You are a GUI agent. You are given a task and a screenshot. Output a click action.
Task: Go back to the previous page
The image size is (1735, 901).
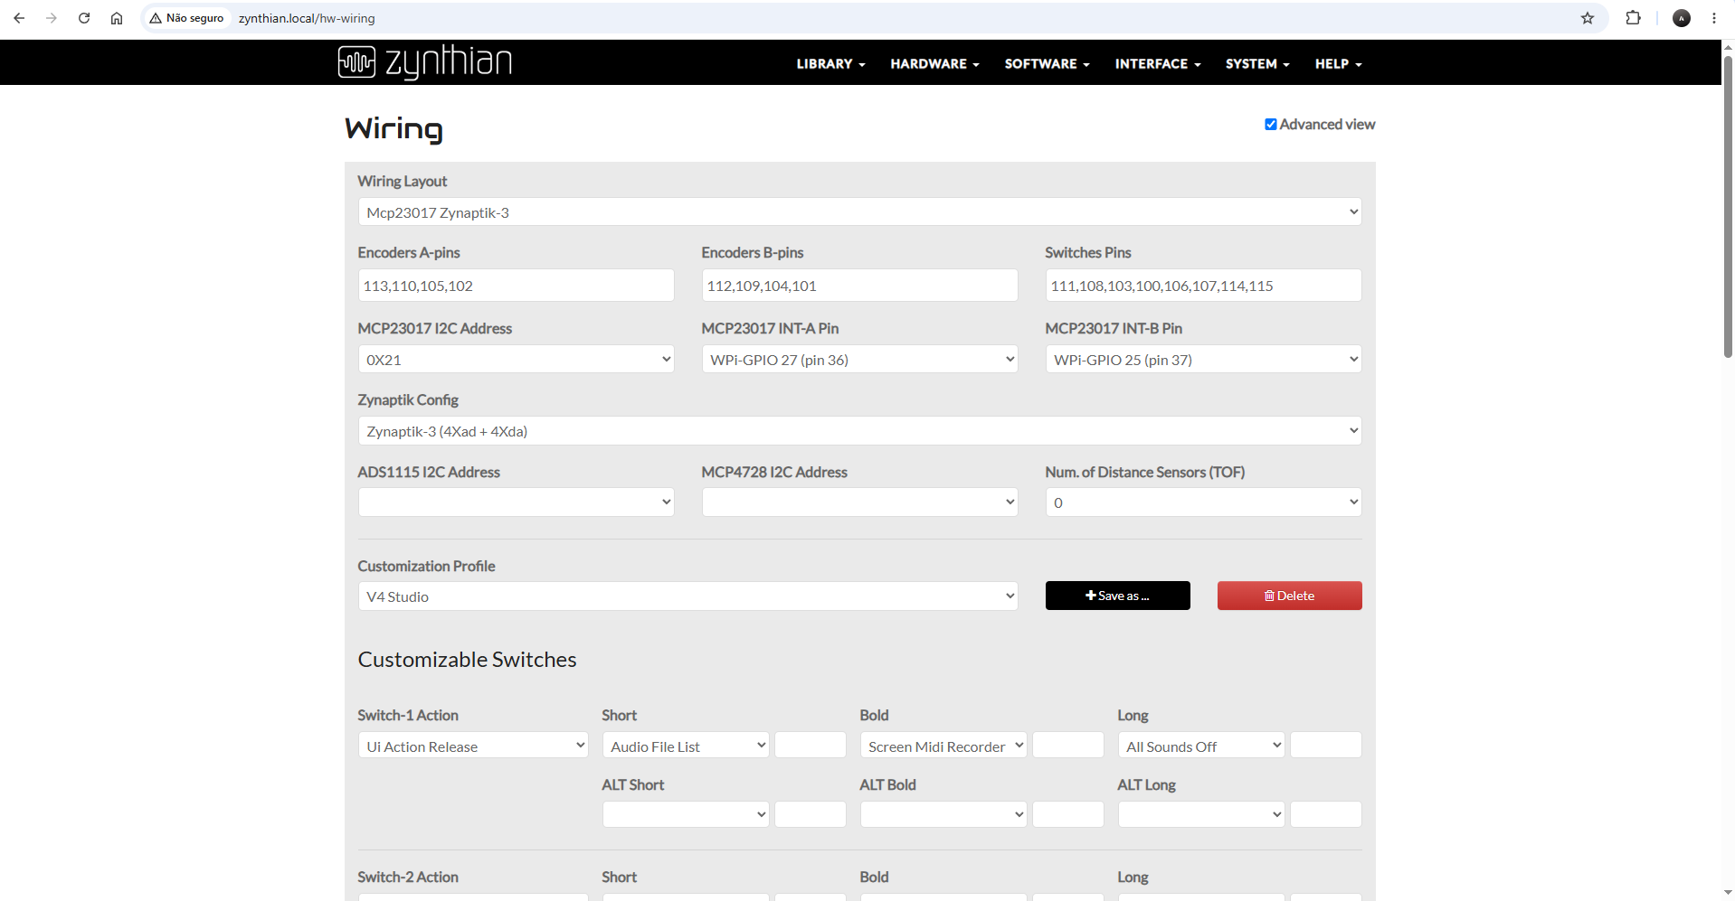[x=19, y=18]
